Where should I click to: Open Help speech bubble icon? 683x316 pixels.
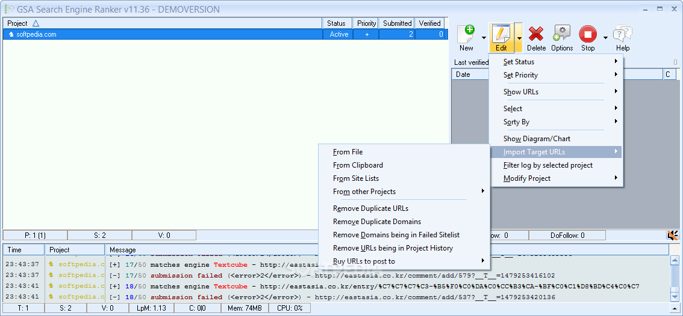623,34
